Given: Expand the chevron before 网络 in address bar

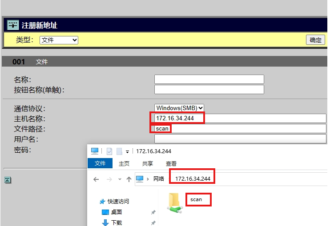Looking at the screenshot, I should tap(148, 179).
